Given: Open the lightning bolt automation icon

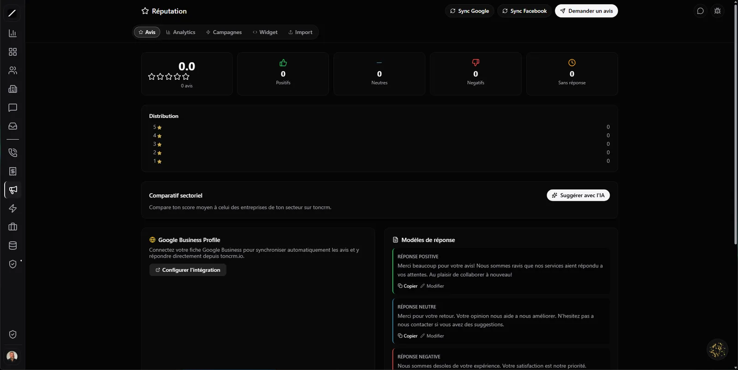Looking at the screenshot, I should [12, 208].
